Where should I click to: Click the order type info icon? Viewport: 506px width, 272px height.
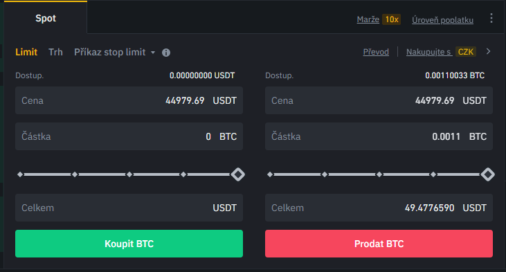(166, 53)
